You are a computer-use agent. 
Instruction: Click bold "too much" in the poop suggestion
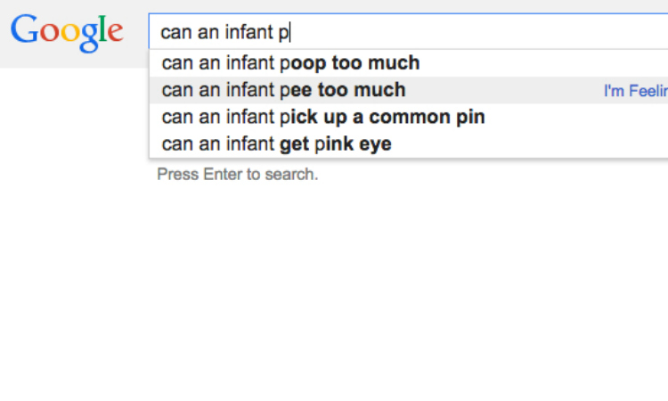click(x=375, y=63)
